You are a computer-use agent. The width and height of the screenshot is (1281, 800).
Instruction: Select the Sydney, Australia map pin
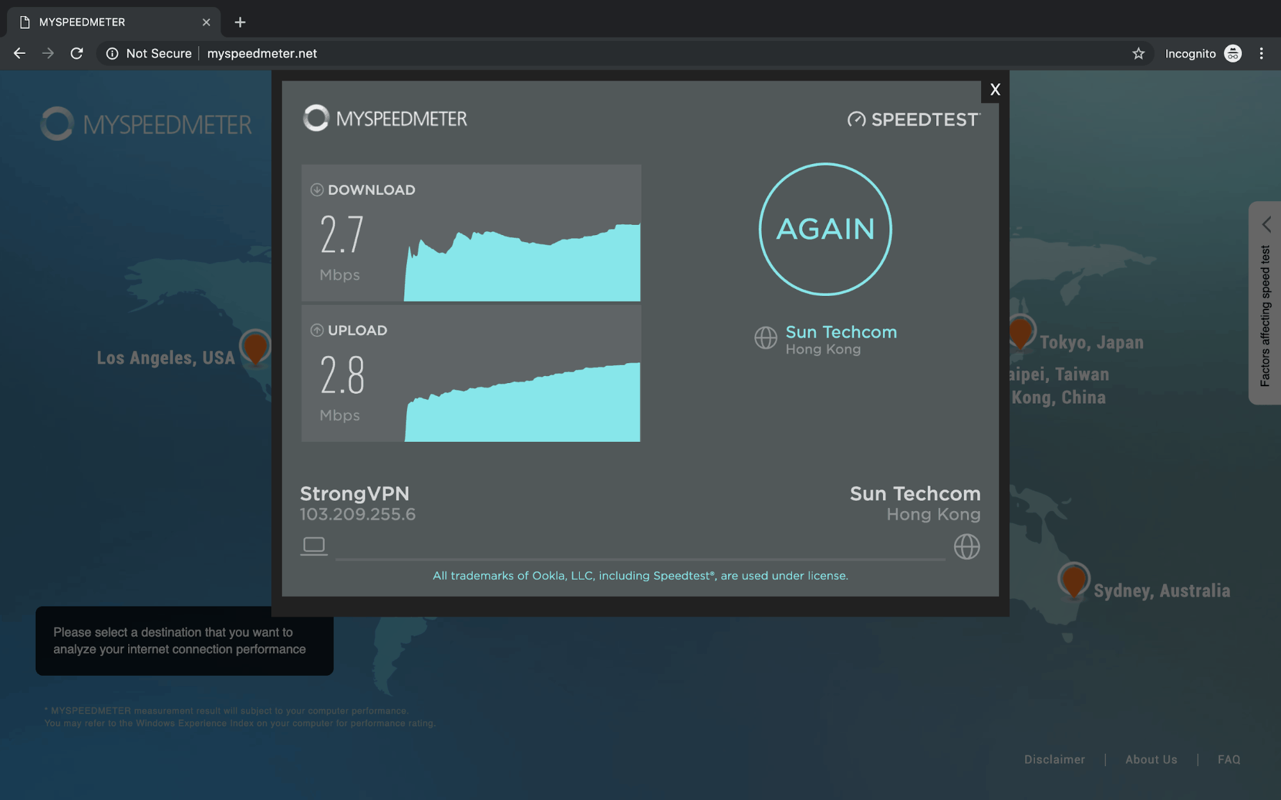coord(1073,580)
